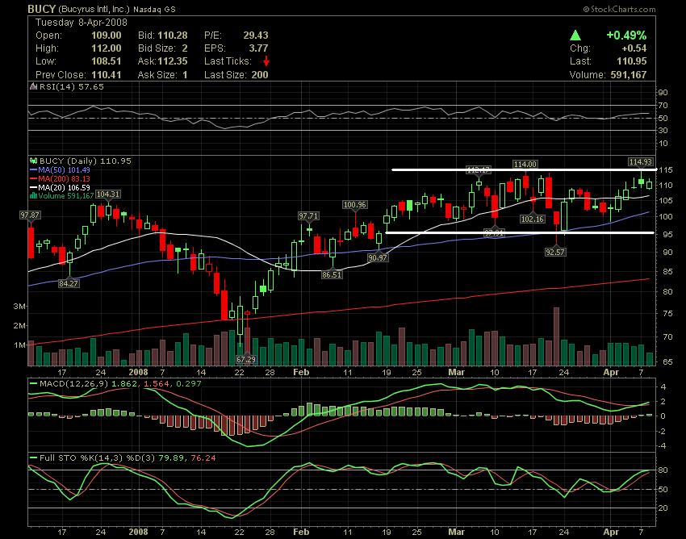Click the 1M volume axis label
Image resolution: width=686 pixels, height=539 pixels.
[19, 345]
